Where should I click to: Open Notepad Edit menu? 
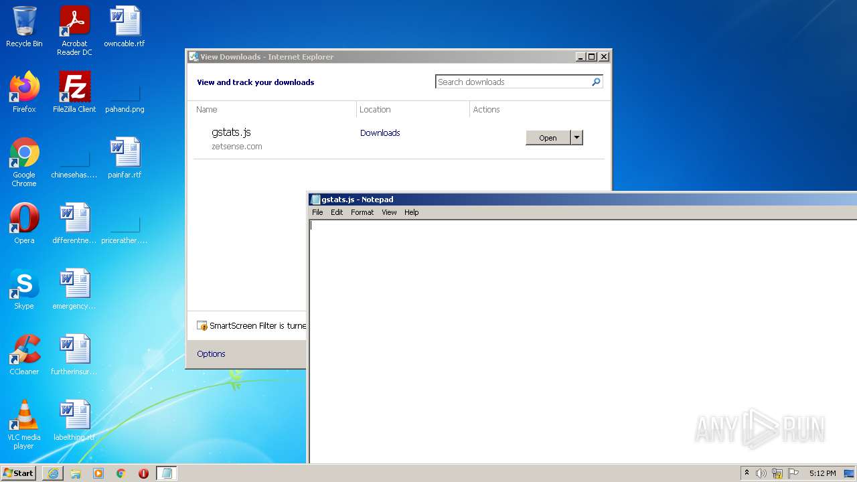click(x=337, y=212)
